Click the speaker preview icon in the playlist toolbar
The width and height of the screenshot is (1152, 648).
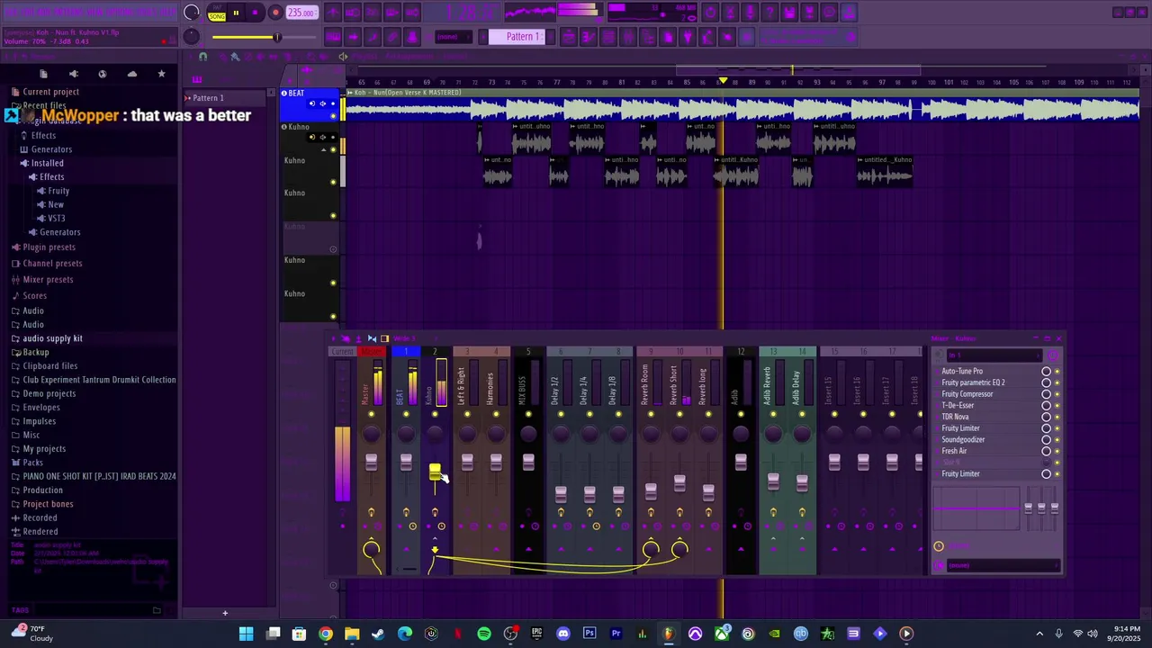343,57
